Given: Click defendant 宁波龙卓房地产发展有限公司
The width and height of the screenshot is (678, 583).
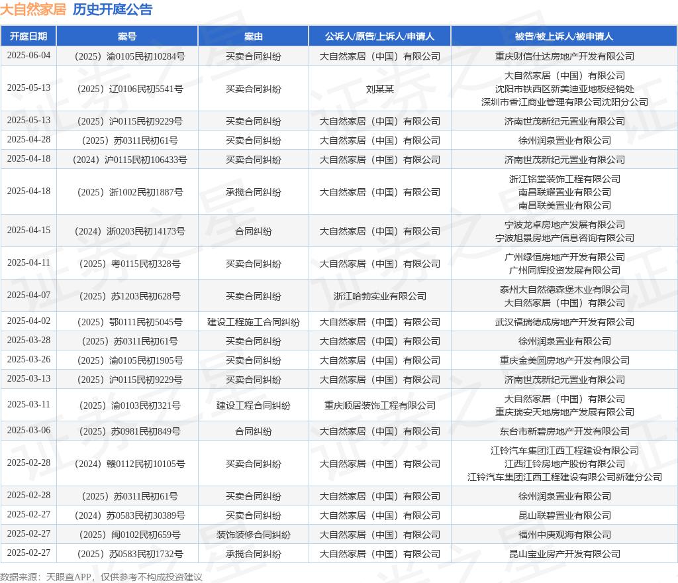Looking at the screenshot, I should (564, 225).
